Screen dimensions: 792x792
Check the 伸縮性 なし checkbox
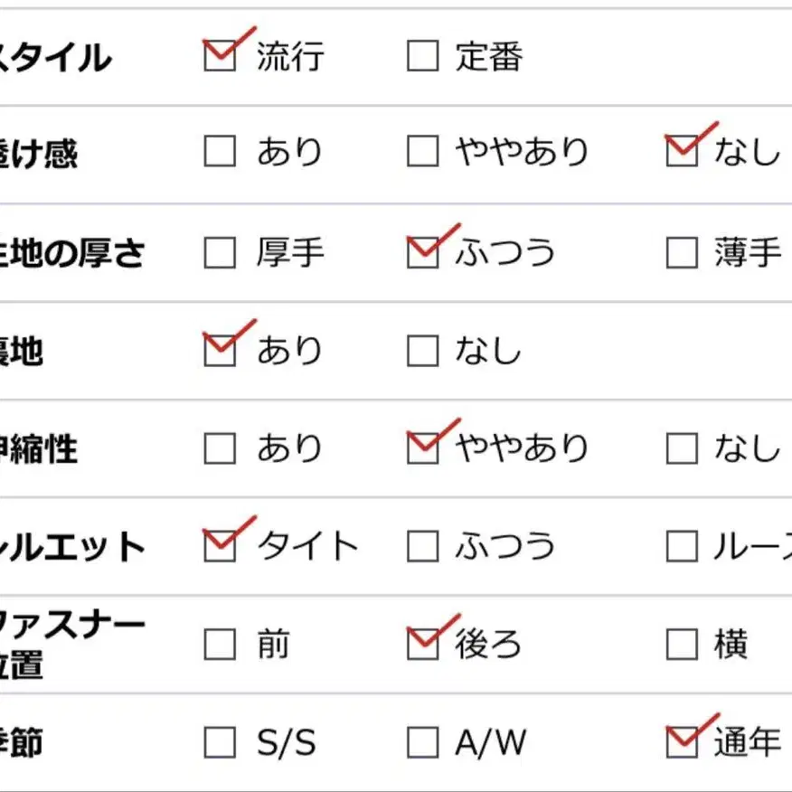point(682,448)
